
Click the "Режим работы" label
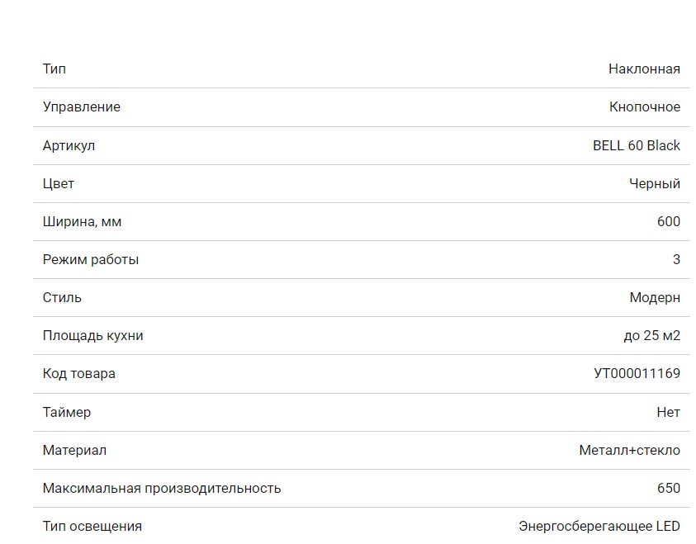pyautogui.click(x=90, y=259)
